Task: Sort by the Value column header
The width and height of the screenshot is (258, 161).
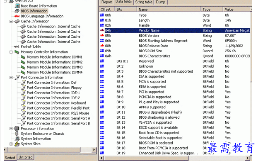Action: click(x=237, y=9)
